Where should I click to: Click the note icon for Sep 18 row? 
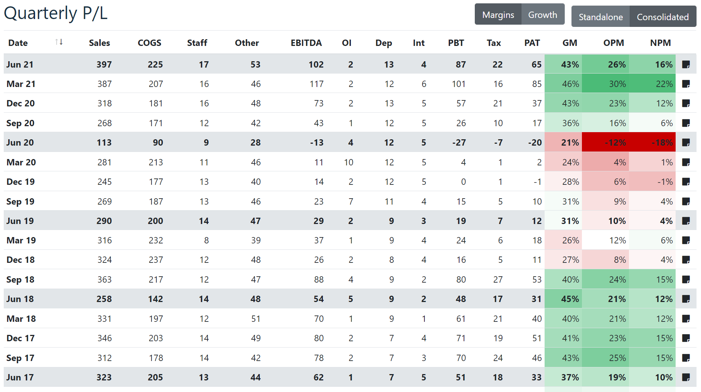pyautogui.click(x=686, y=279)
